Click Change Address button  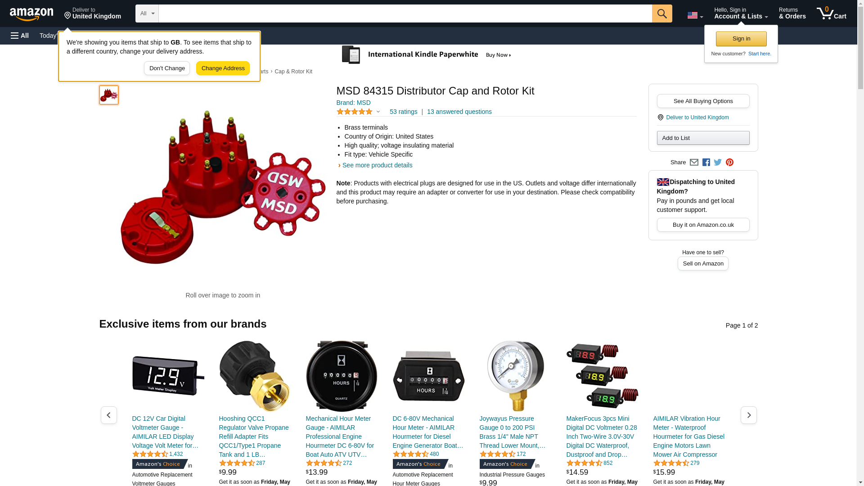[x=223, y=68]
